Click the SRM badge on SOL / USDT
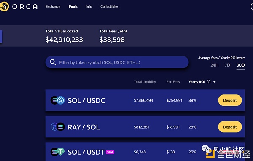Screen dimensions: 253x161 [110, 152]
